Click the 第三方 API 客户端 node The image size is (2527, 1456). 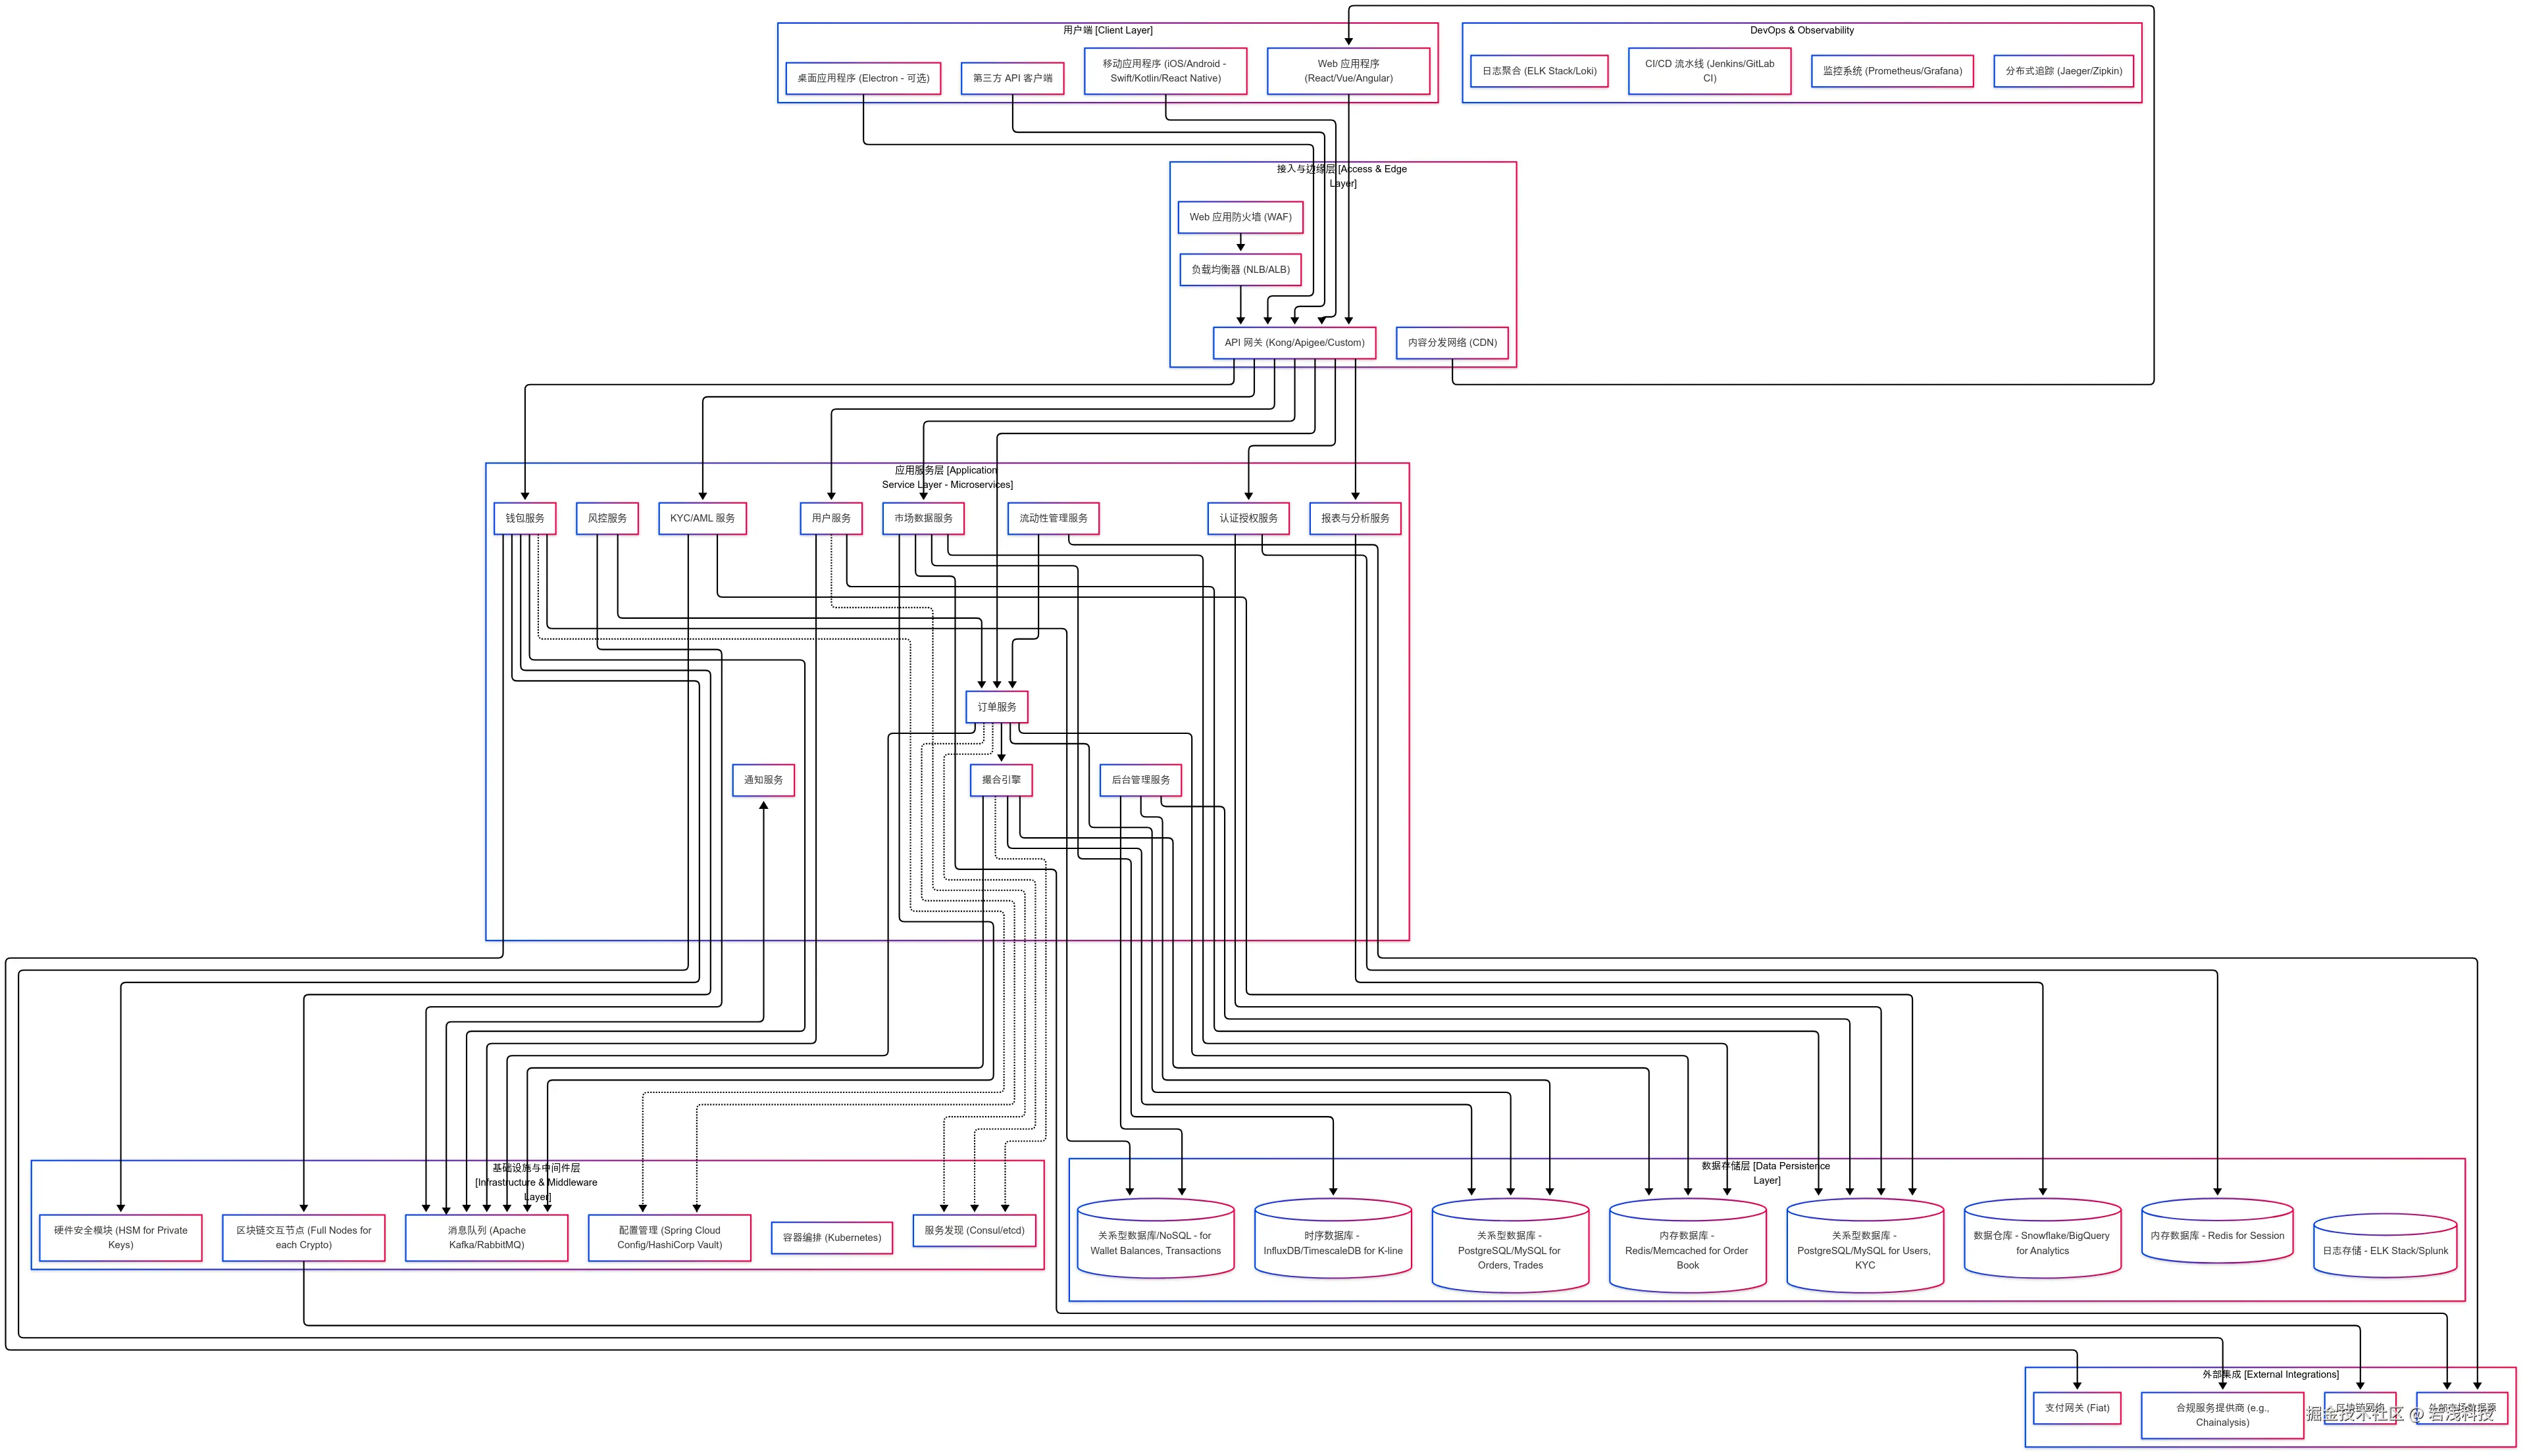click(x=1012, y=78)
